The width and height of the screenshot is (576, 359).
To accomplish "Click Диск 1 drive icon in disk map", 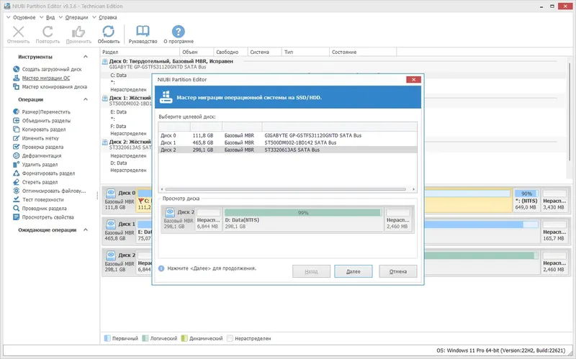I will coord(111,224).
